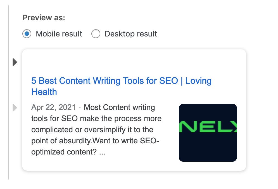Click the green NELX logo lettering
The width and height of the screenshot is (278, 189).
pos(208,127)
